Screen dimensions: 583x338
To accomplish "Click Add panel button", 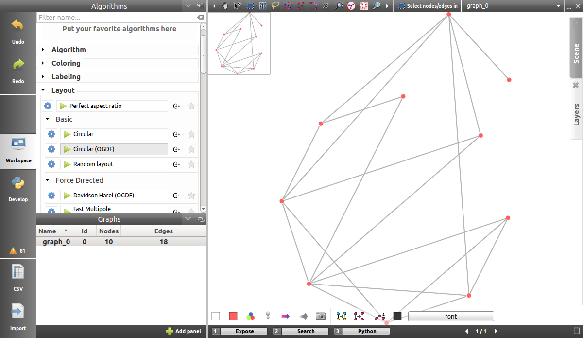I will click(x=183, y=331).
